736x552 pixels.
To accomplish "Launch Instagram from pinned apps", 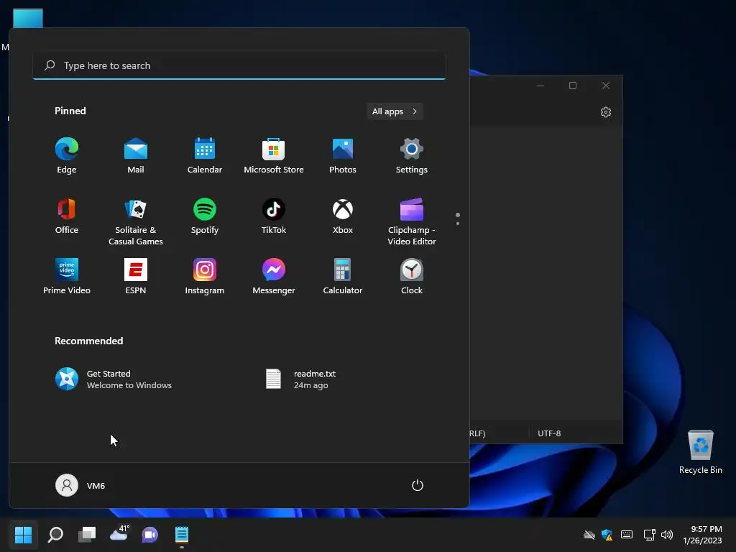I will (205, 277).
